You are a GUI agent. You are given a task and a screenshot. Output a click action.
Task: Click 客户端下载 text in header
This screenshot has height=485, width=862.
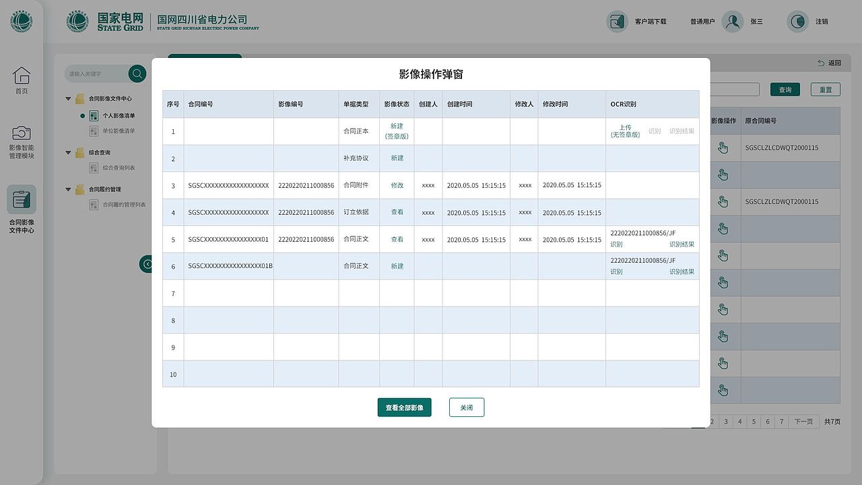(x=651, y=22)
